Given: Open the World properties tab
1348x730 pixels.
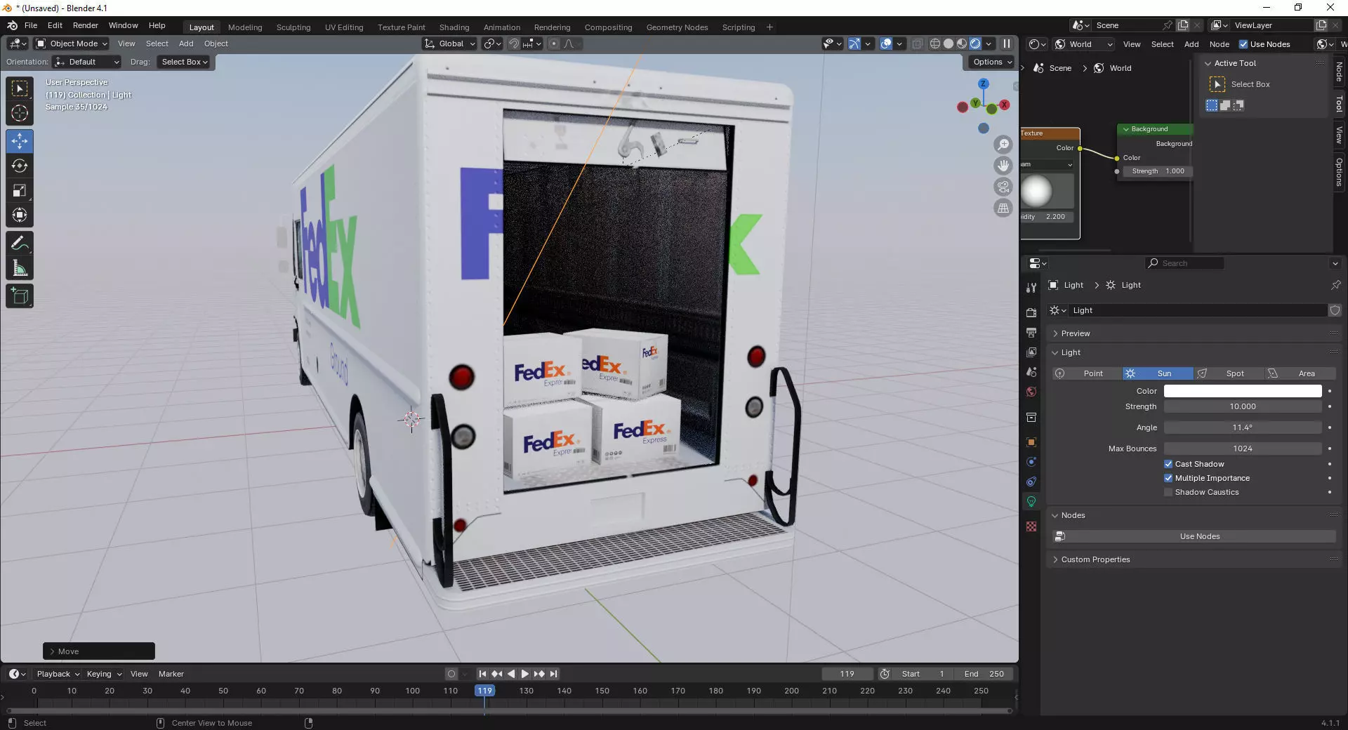Looking at the screenshot, I should tap(1031, 392).
